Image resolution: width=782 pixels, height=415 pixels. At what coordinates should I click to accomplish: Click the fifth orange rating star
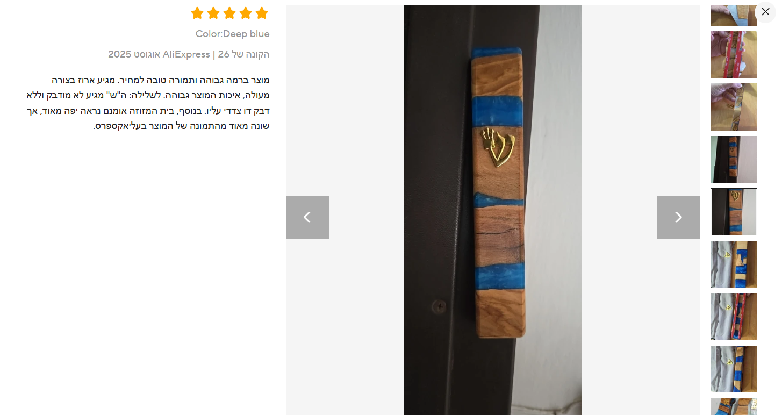tap(262, 13)
